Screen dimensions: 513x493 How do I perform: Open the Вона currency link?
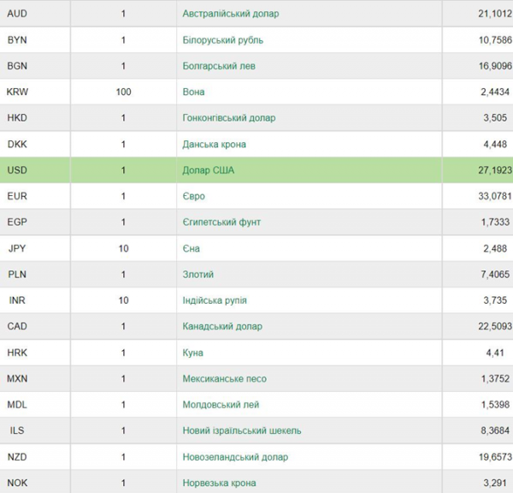[193, 92]
